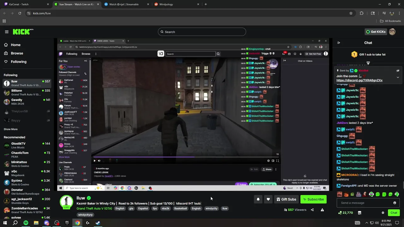Open File Explorer from taskbar
The height and width of the screenshot is (227, 404).
coord(36,223)
